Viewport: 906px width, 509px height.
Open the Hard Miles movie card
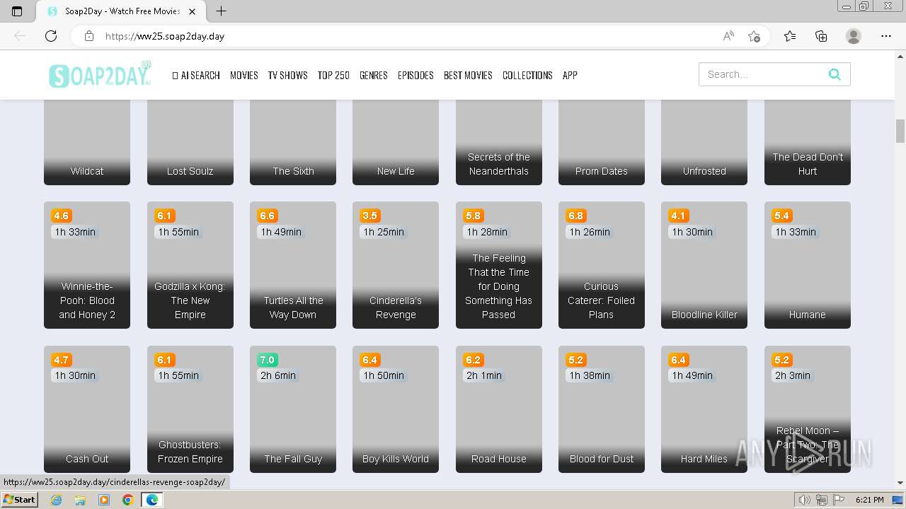(704, 409)
